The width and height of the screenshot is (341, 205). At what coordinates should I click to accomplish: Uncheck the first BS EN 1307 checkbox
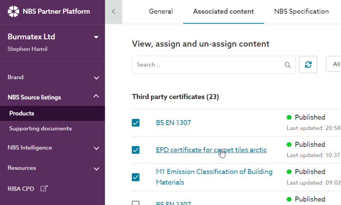(x=136, y=123)
